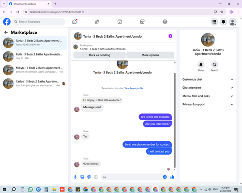Click the 'Send me phone number for contact' message
The image size is (242, 193).
tap(147, 144)
